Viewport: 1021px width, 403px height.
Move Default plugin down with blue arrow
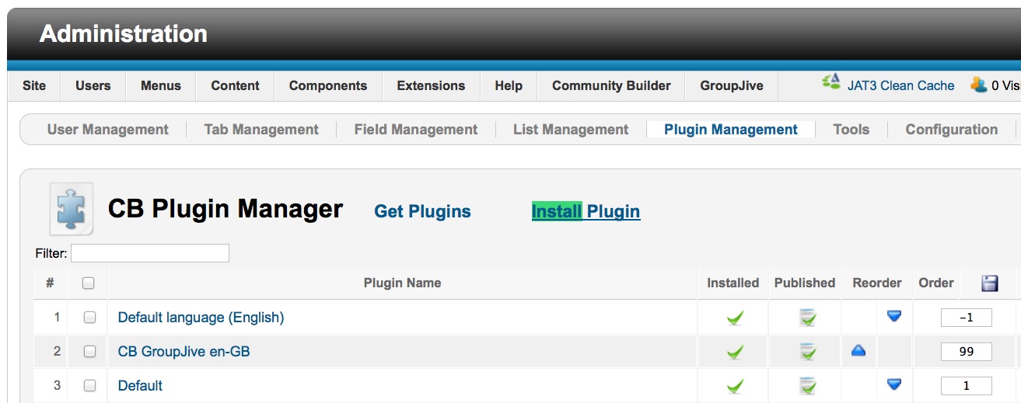894,384
